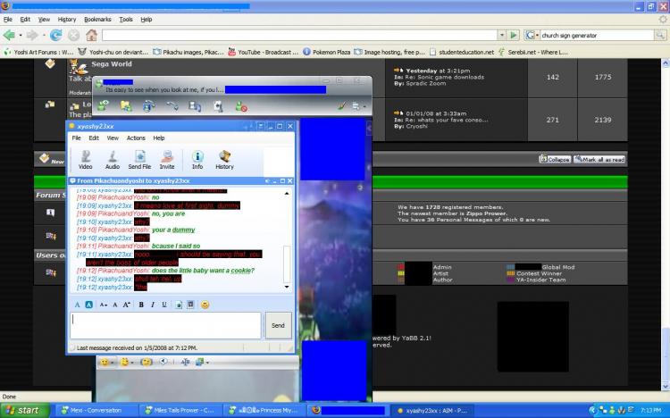Open the search engine dropdown

[533, 35]
